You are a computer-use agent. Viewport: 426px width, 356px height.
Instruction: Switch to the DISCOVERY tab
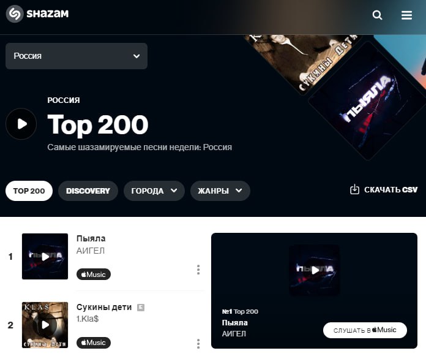tap(88, 191)
